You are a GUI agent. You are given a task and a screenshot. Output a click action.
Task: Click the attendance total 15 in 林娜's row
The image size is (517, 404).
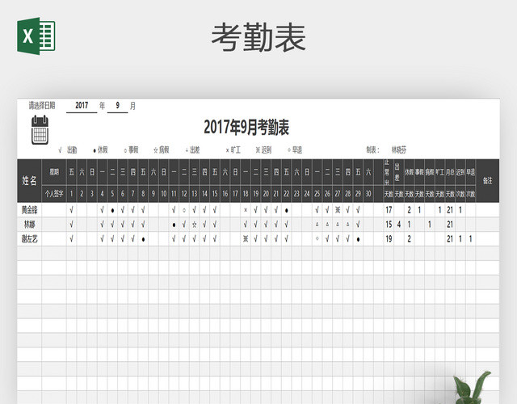[389, 225]
